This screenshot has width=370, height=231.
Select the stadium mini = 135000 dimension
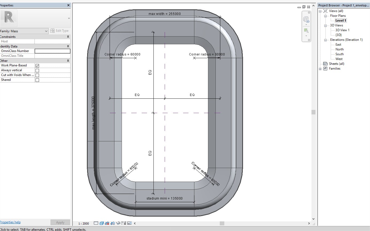click(x=165, y=198)
